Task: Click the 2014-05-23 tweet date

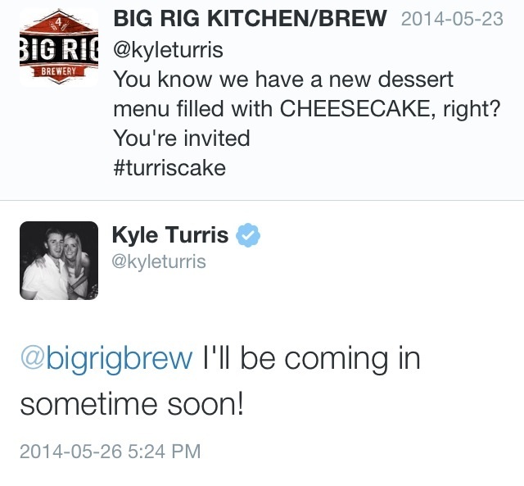Action: [452, 19]
